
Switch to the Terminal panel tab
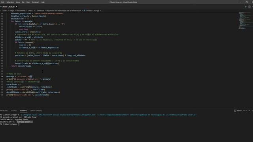tap(23, 111)
